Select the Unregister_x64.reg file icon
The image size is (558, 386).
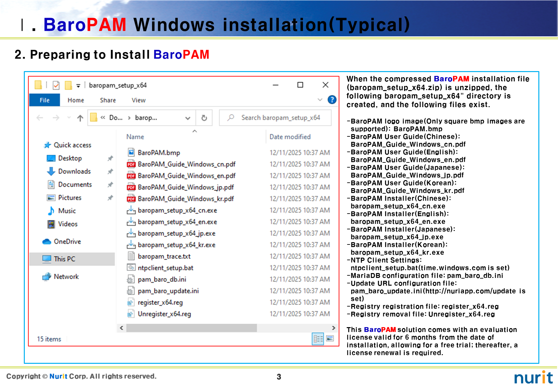[131, 314]
